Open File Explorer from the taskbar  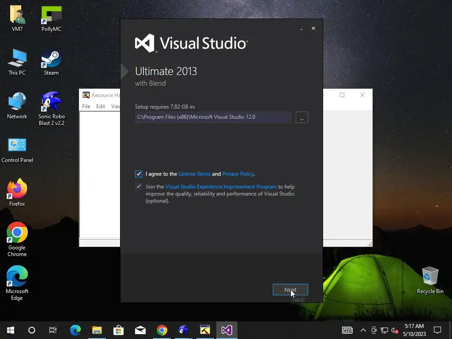[x=97, y=330]
